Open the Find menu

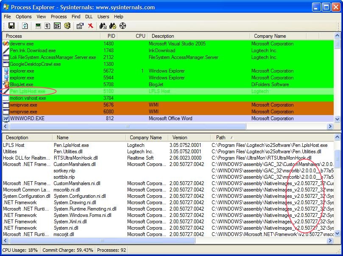76,17
